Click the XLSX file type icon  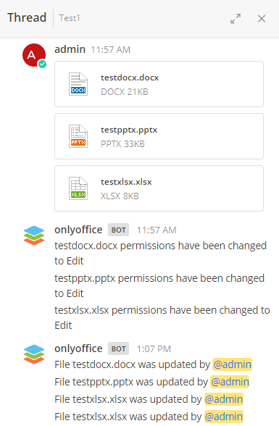coord(78,188)
